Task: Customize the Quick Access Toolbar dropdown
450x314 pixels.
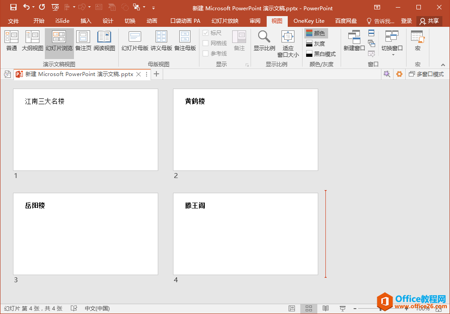Action: point(154,8)
